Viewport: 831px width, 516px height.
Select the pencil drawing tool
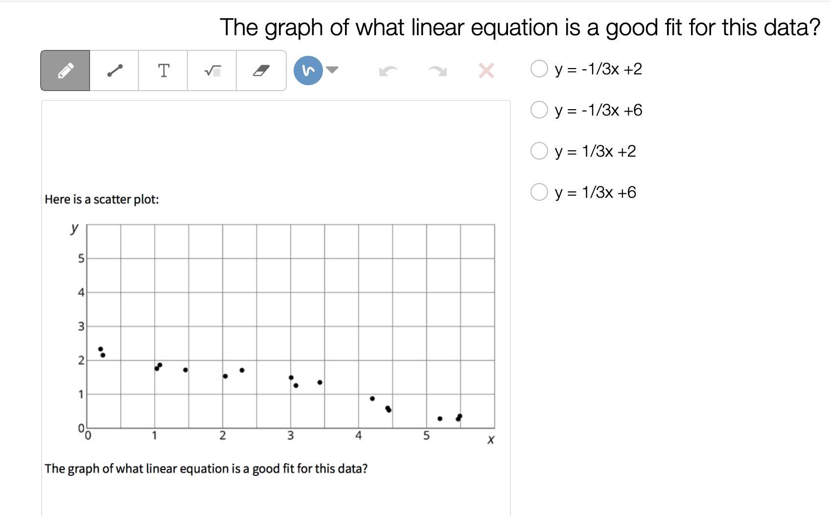[x=65, y=70]
